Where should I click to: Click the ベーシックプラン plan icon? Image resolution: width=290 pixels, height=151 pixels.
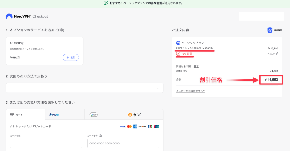point(178,43)
